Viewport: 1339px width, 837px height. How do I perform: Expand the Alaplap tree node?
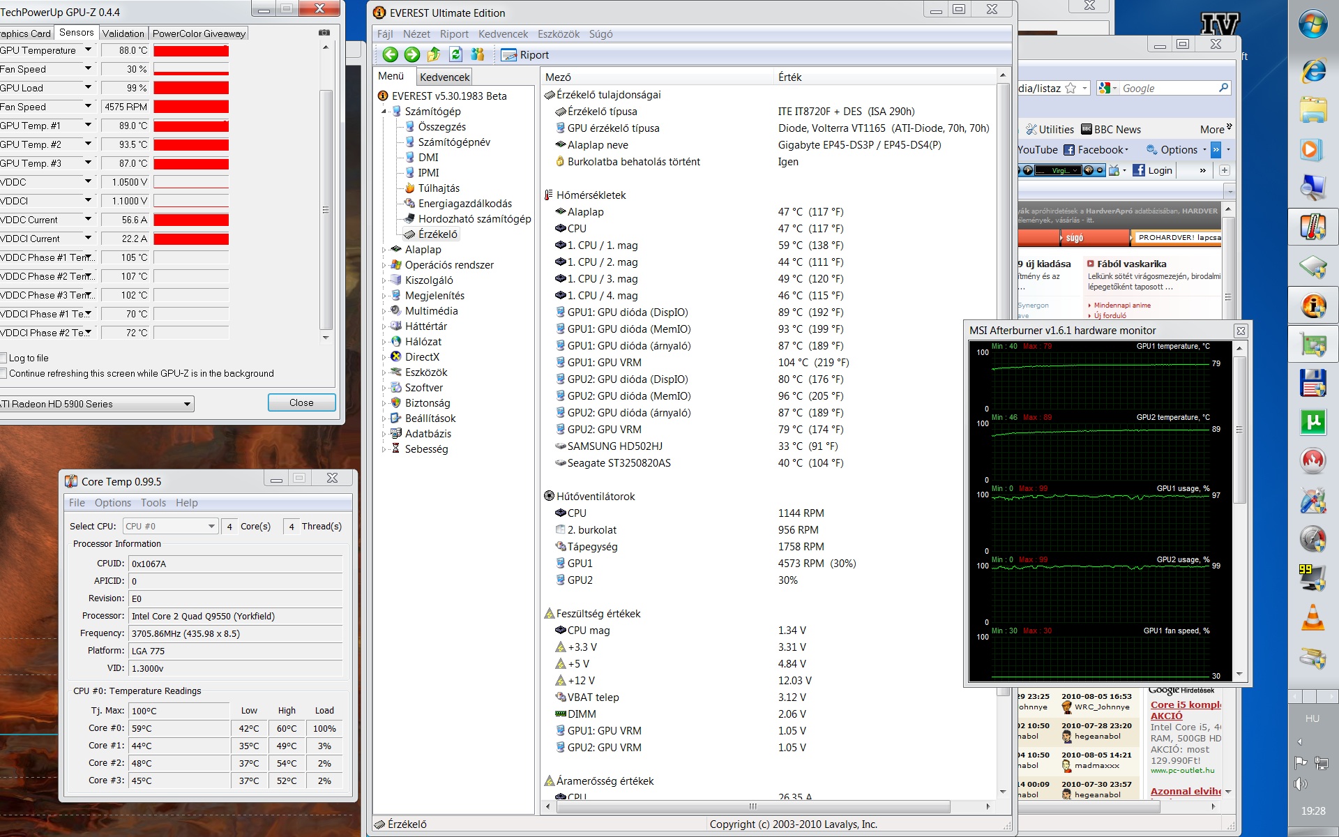[x=384, y=250]
